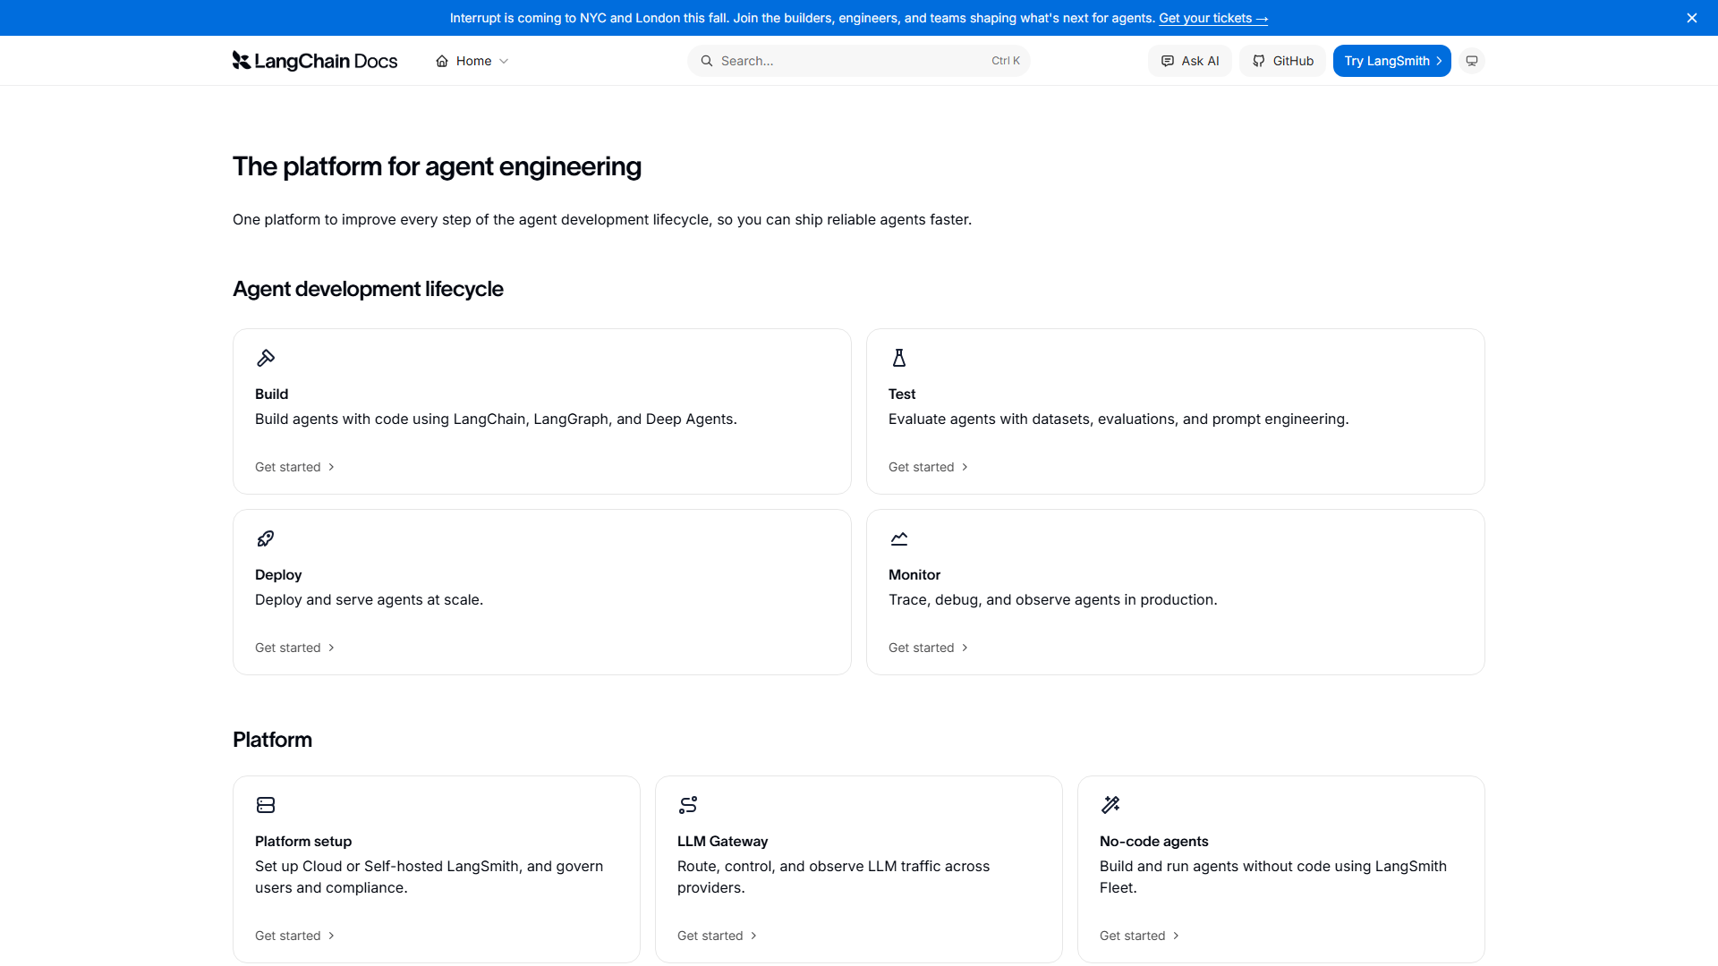The width and height of the screenshot is (1718, 966).
Task: Click the Route, control, and observe description
Action: 833,877
